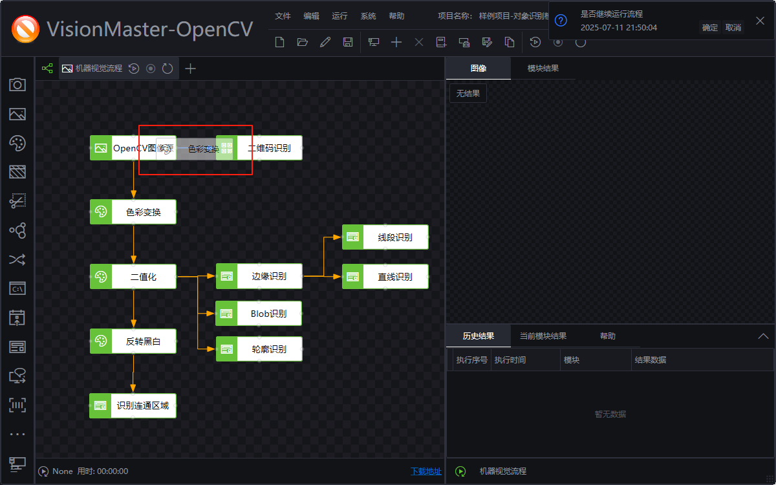Delete selected module with the X icon
The image size is (776, 485).
click(x=418, y=41)
